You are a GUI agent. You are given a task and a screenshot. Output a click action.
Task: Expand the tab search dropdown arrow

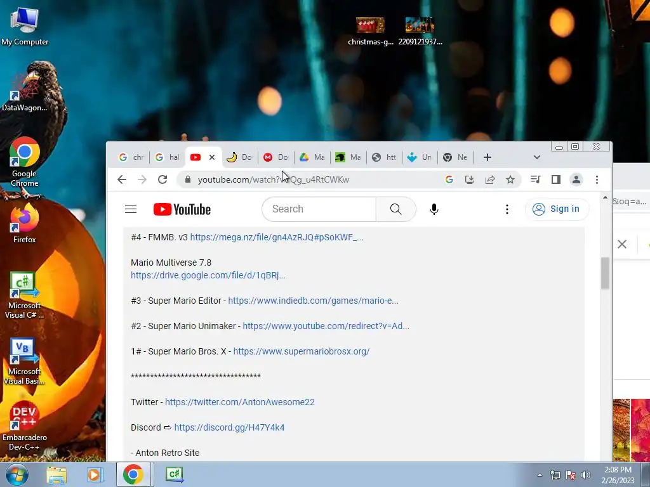click(537, 157)
